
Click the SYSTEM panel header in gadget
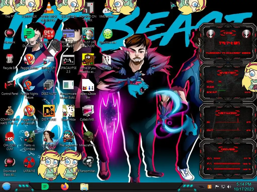228,73
